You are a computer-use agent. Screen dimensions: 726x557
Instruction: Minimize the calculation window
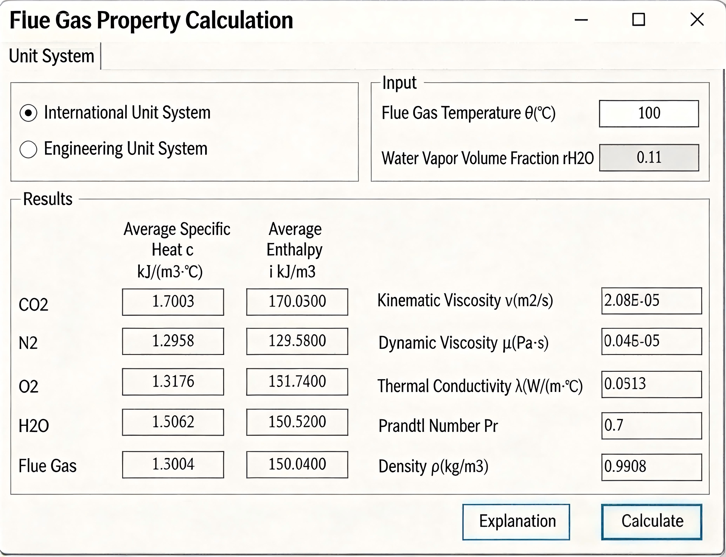coord(581,20)
